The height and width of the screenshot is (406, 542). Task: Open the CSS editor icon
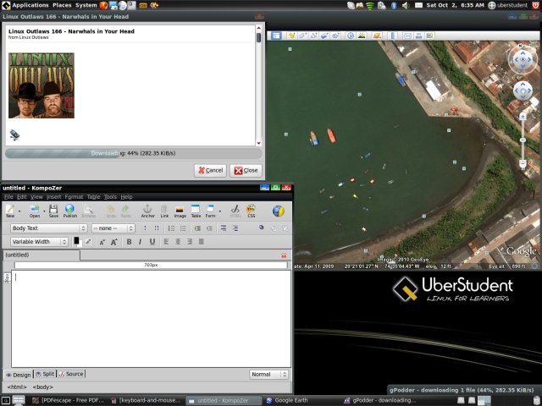[251, 210]
